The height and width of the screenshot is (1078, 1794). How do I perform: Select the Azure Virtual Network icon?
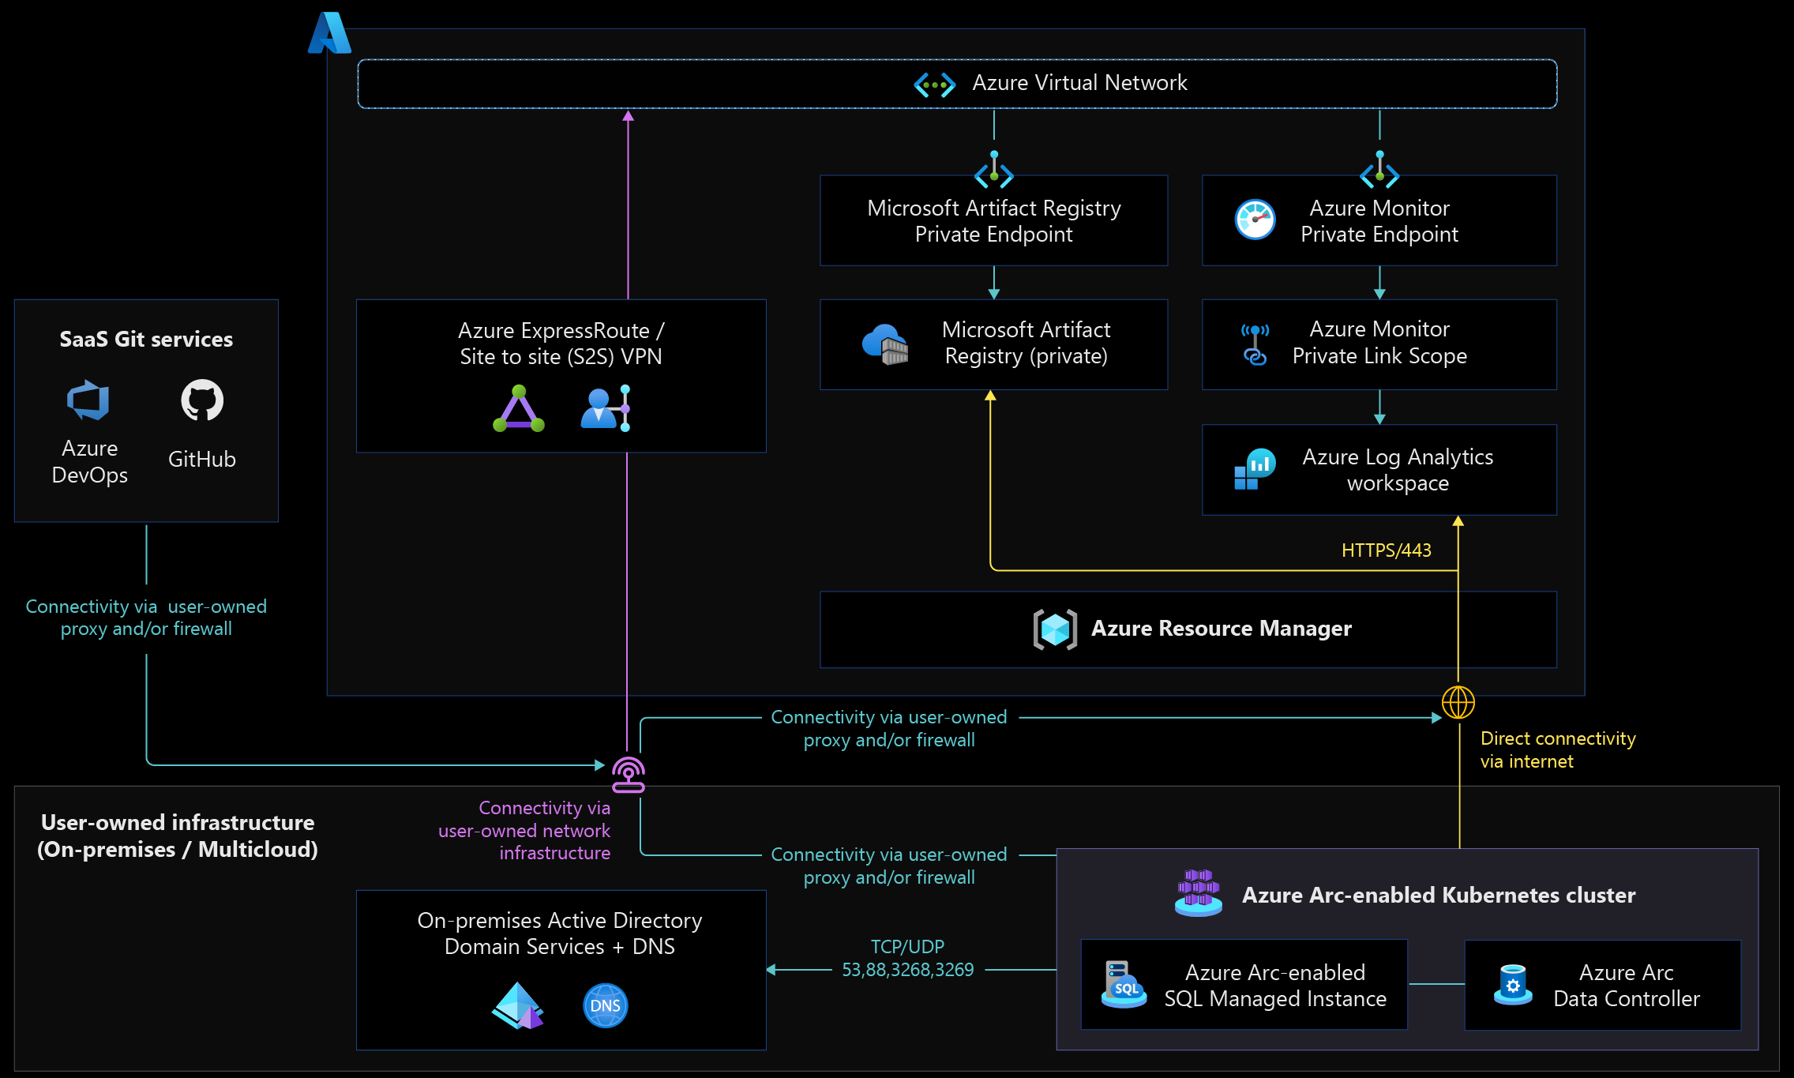pyautogui.click(x=935, y=85)
